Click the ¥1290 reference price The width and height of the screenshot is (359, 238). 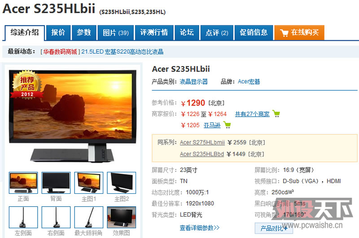coord(193,103)
